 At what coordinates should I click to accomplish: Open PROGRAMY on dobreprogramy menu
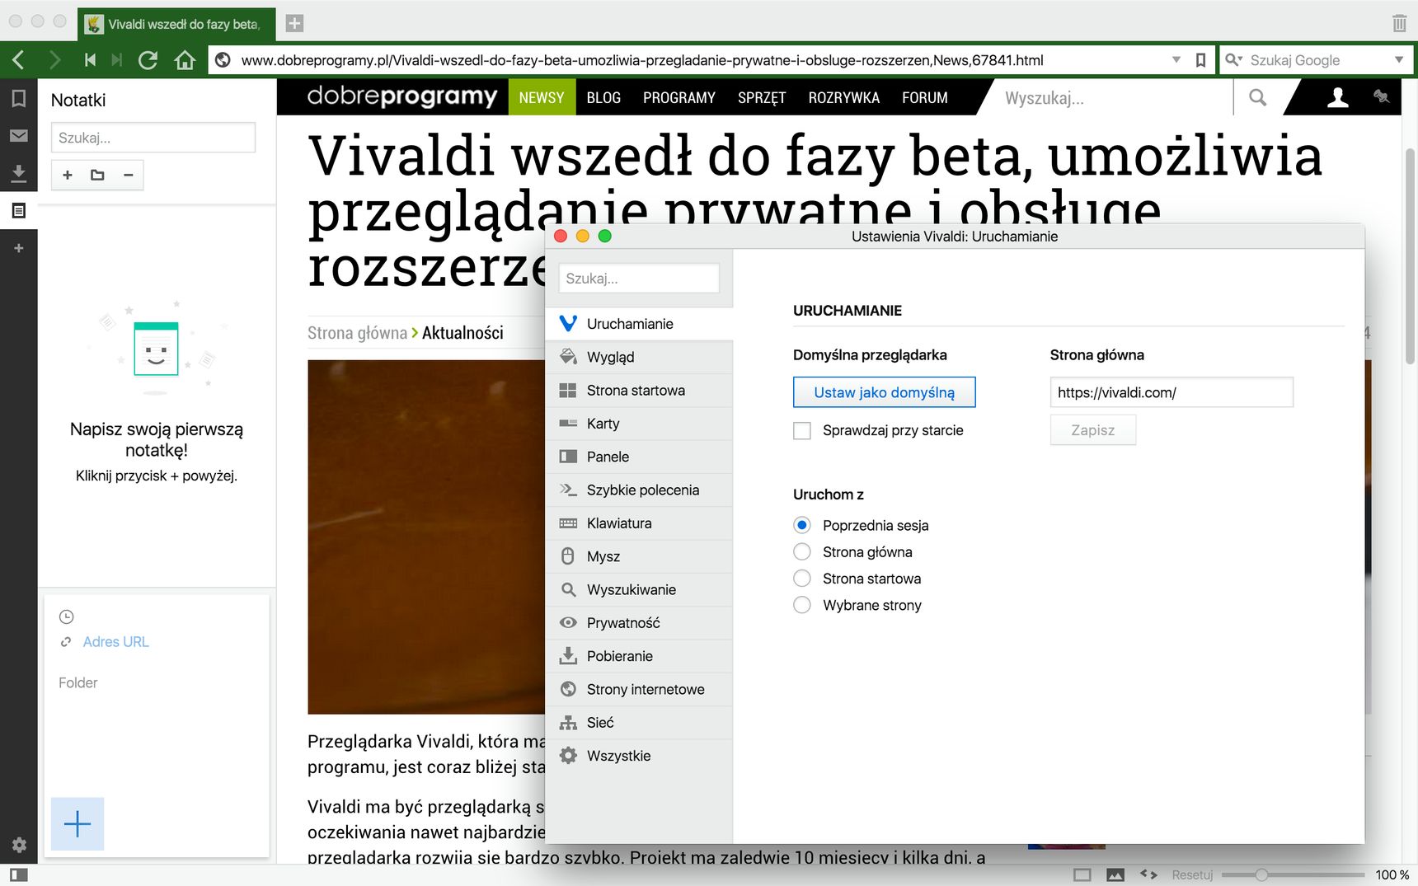pyautogui.click(x=678, y=97)
